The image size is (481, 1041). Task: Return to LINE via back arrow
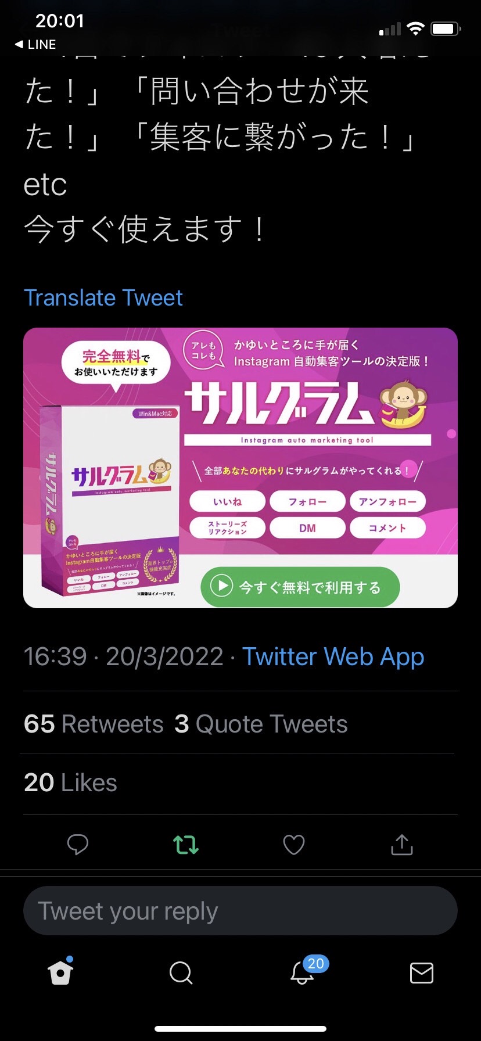tap(35, 45)
